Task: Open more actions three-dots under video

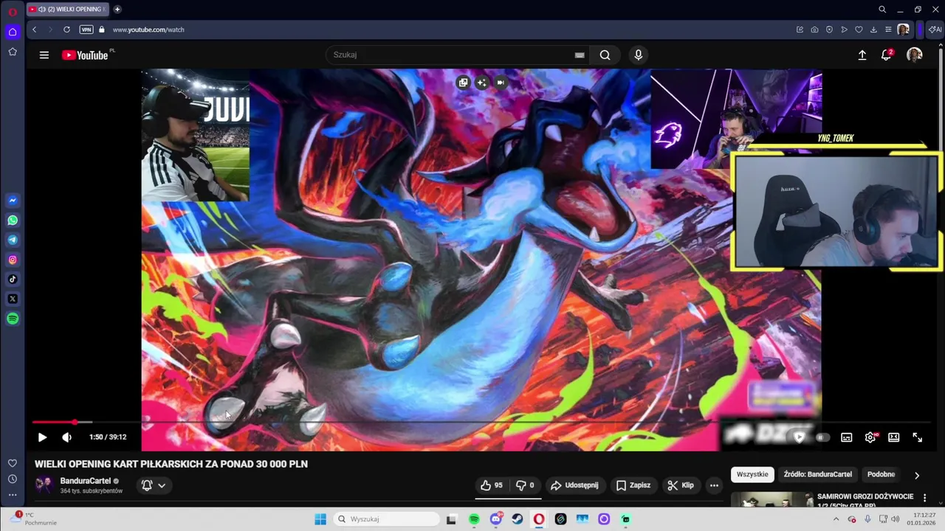Action: click(714, 485)
